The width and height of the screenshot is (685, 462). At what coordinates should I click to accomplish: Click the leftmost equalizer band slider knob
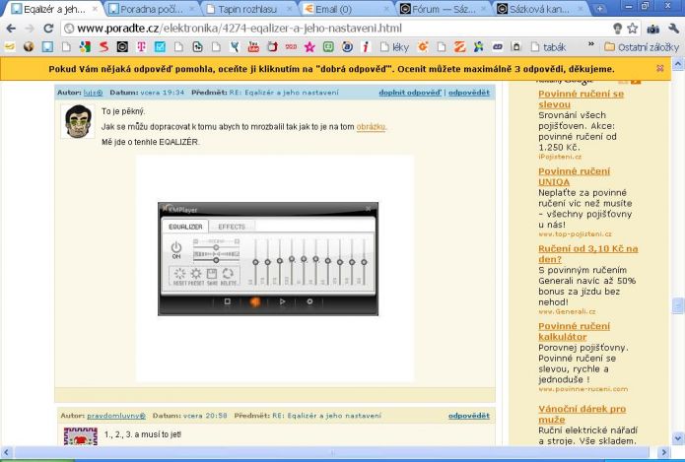pyautogui.click(x=255, y=262)
